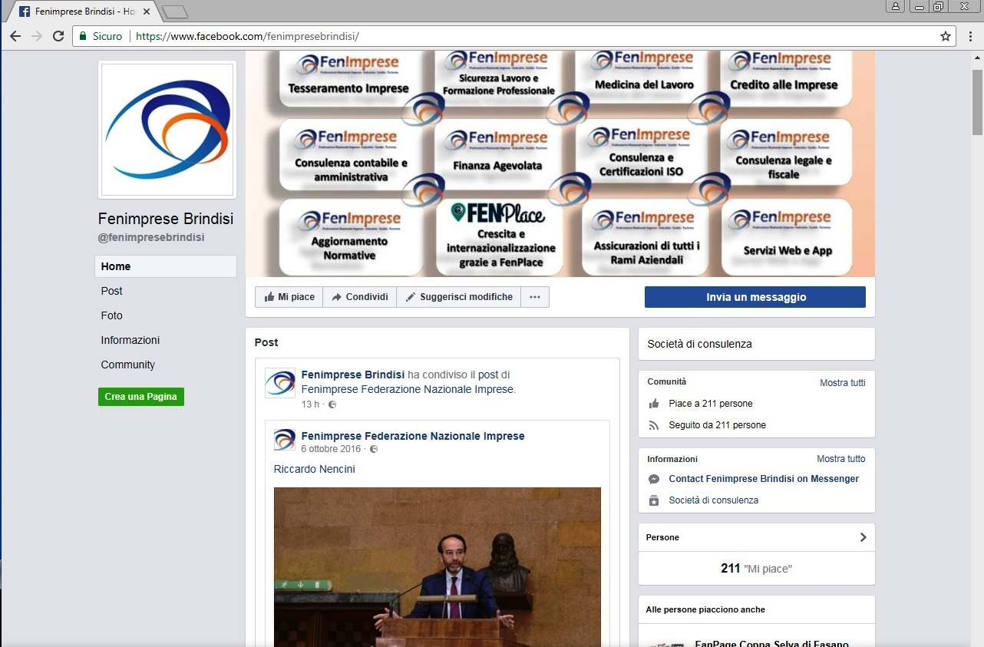
Task: Click the browser back arrow
Action: (x=15, y=36)
